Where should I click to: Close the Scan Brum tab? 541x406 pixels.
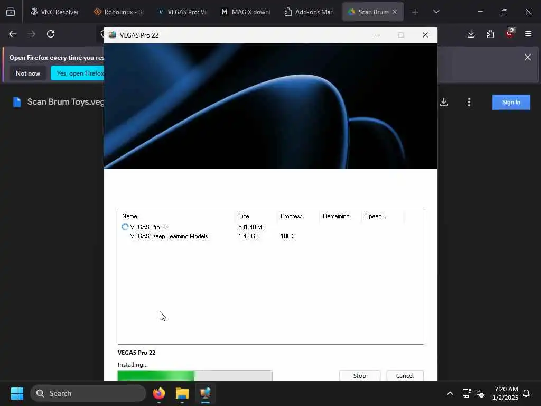pos(395,12)
